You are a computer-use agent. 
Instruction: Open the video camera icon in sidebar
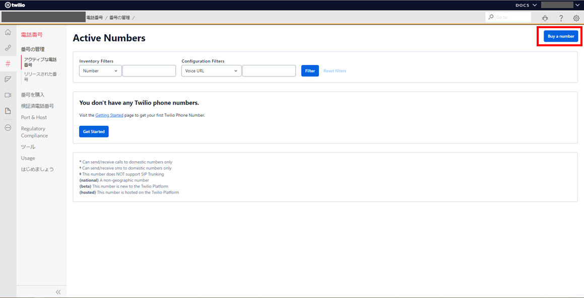8,95
